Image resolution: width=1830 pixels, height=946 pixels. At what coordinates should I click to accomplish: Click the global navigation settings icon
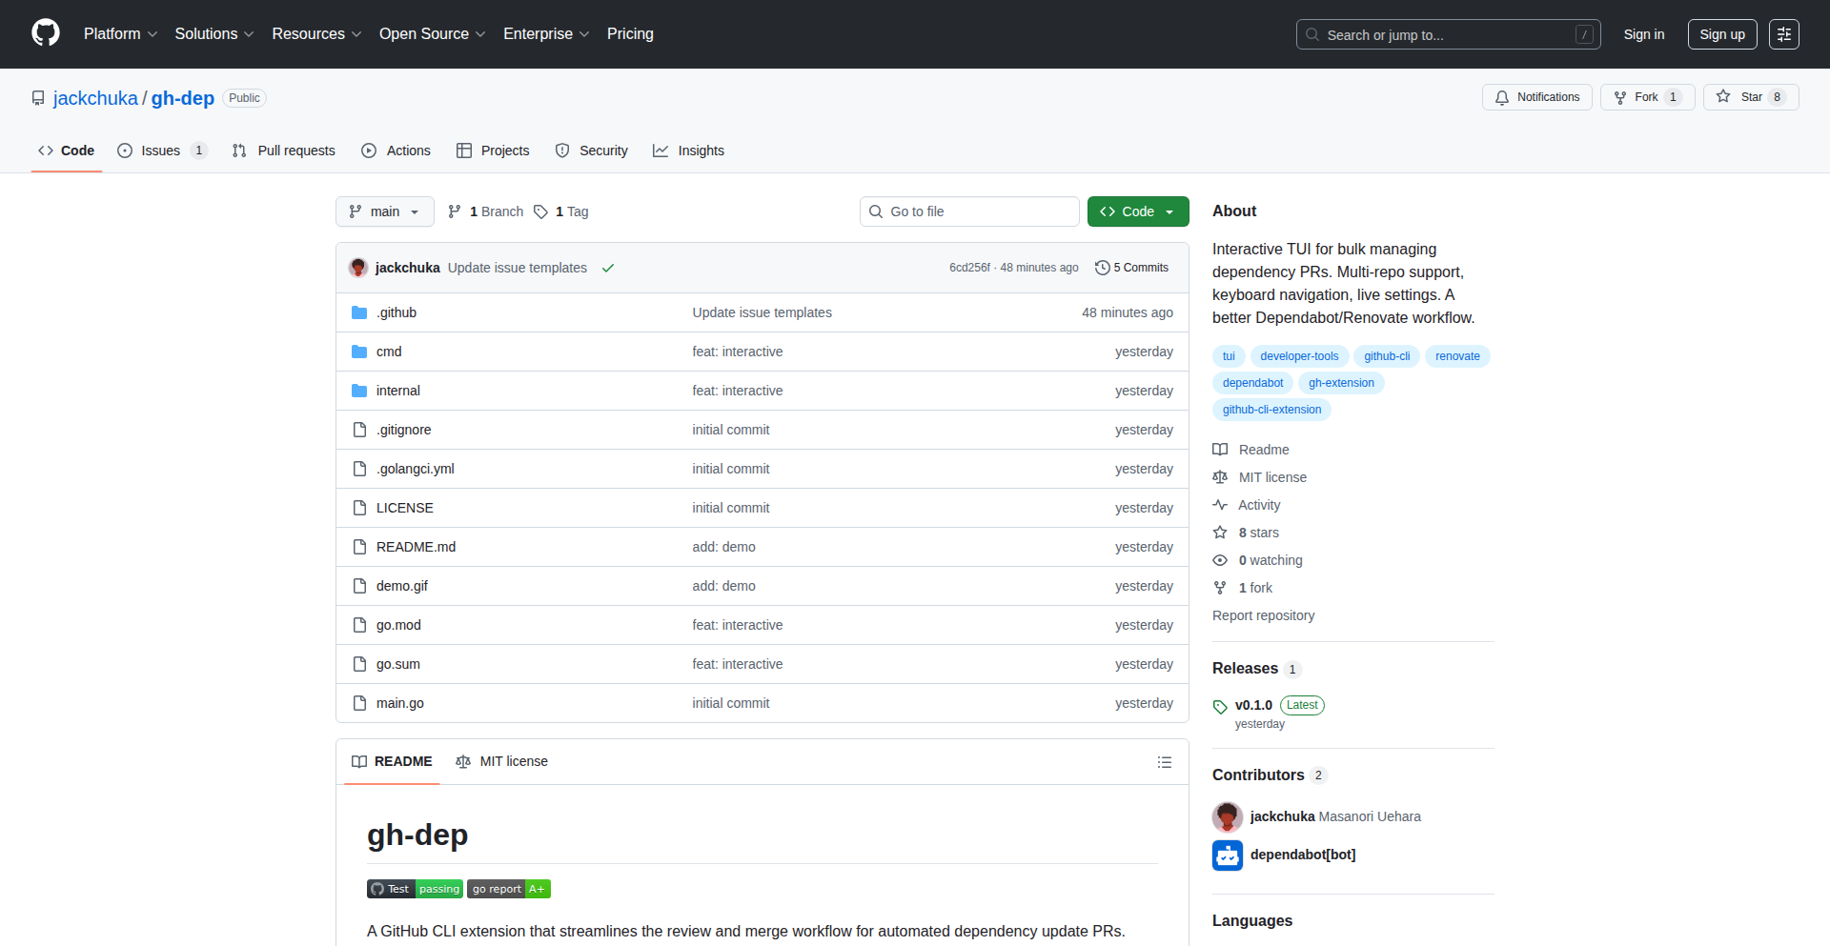pyautogui.click(x=1784, y=34)
